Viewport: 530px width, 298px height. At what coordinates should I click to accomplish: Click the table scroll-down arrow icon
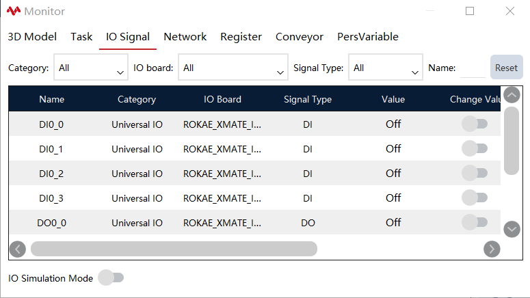coord(512,230)
